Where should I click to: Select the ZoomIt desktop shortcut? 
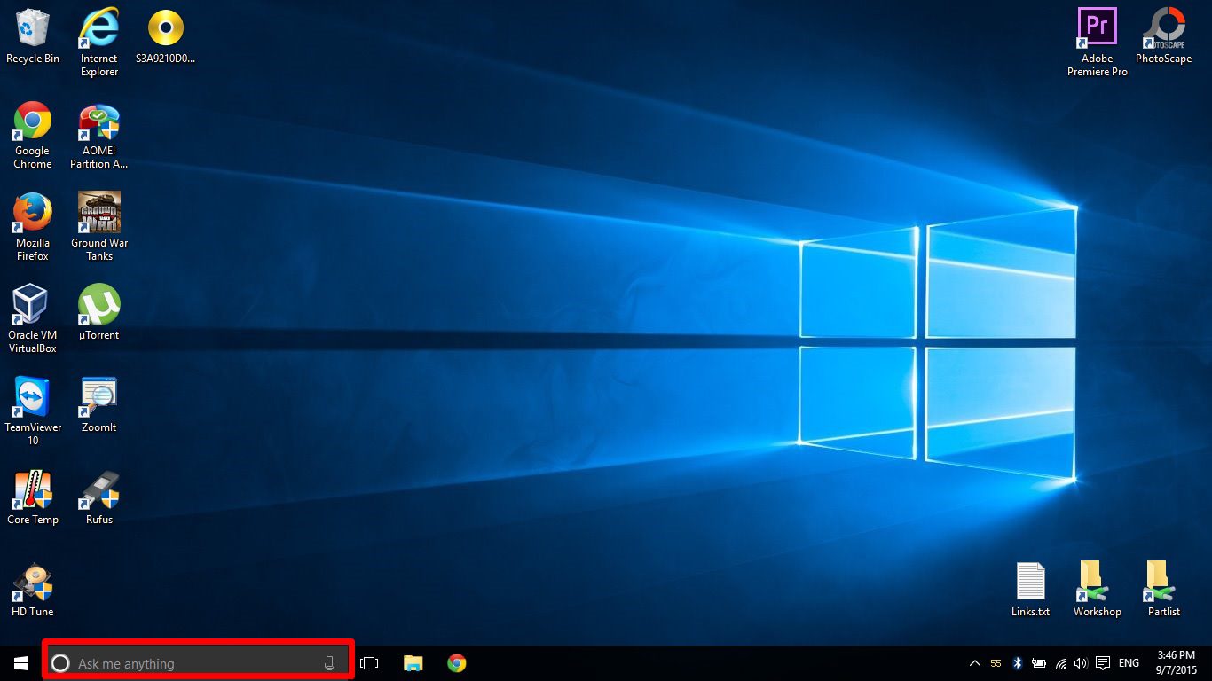pyautogui.click(x=99, y=404)
